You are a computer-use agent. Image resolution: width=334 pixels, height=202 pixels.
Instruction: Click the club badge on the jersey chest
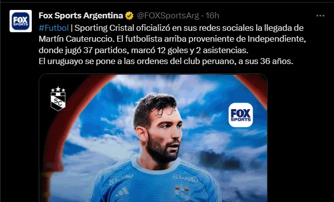182,193
